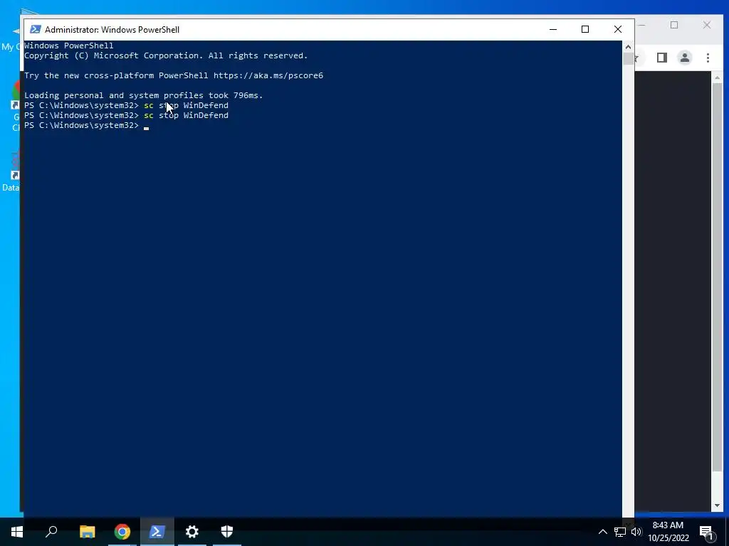Click the 'Loading personal and system profiles' line

[144, 95]
